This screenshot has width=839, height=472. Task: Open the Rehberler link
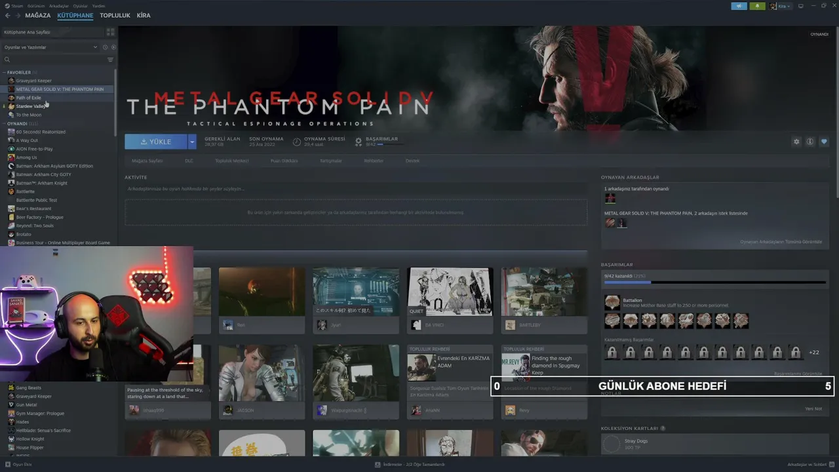(374, 161)
